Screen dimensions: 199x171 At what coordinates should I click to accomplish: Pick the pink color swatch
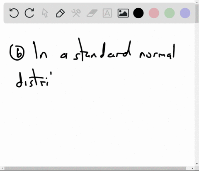point(154,13)
